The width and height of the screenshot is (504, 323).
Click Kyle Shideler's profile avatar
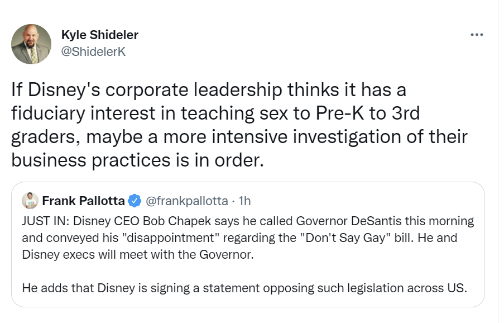[x=31, y=44]
